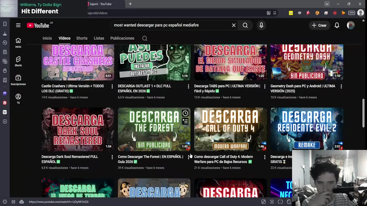
Task: Open the Vivaldi sidebar panel
Action: pyautogui.click(x=5, y=103)
